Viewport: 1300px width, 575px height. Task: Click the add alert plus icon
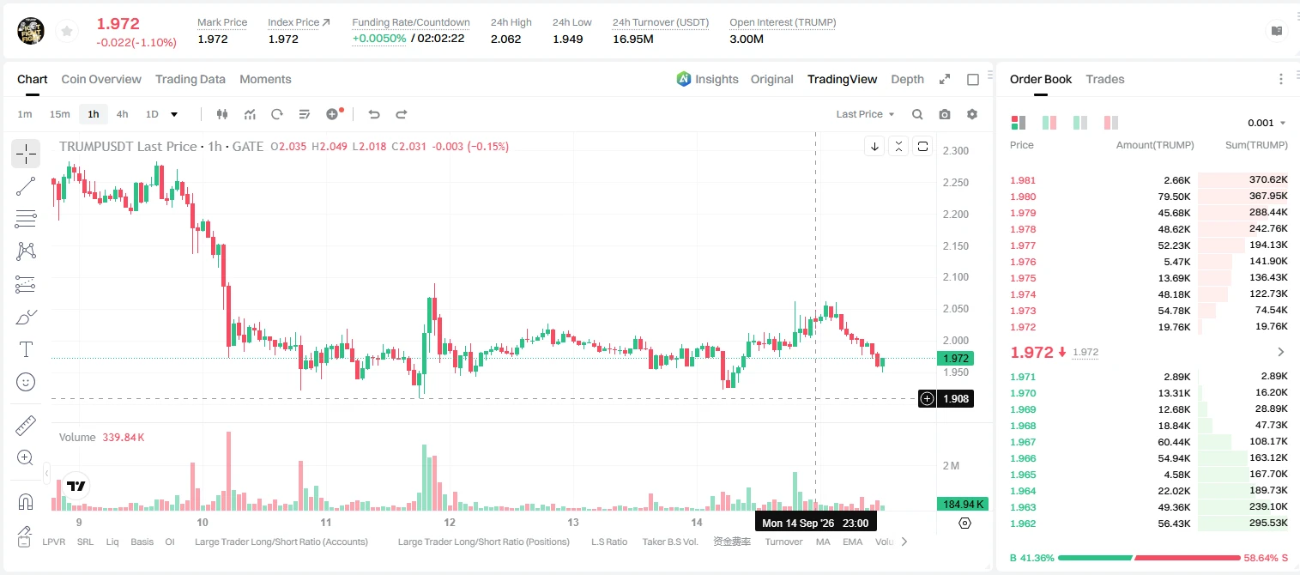pos(333,114)
